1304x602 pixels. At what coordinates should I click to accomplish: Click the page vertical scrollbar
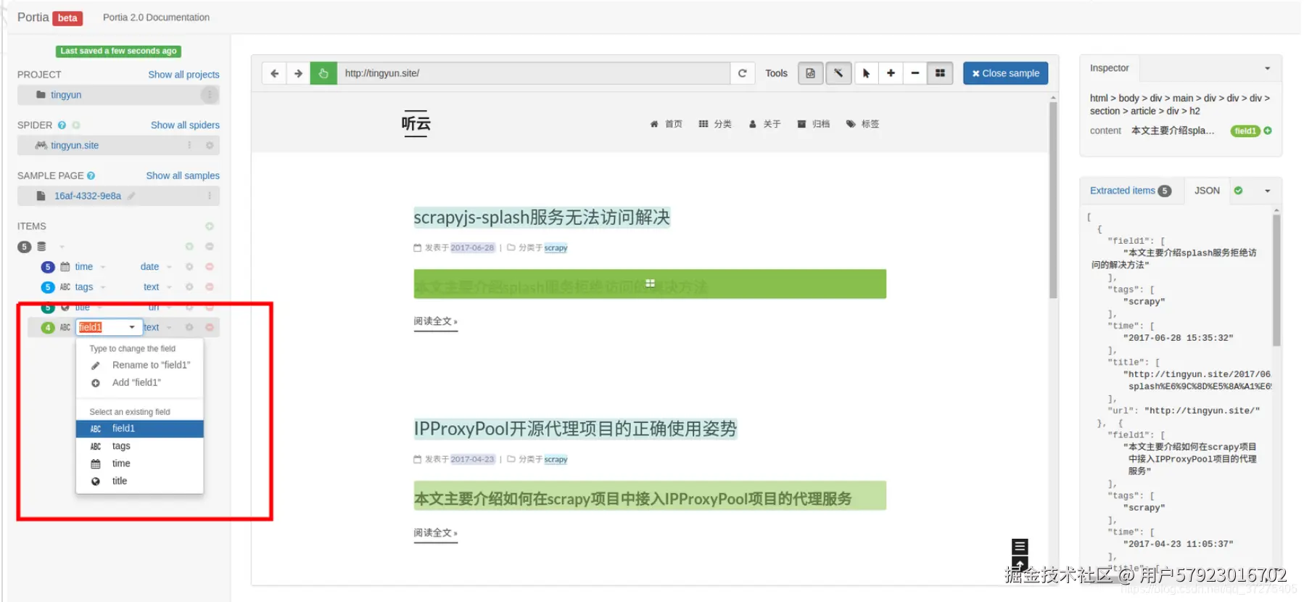pyautogui.click(x=1053, y=199)
